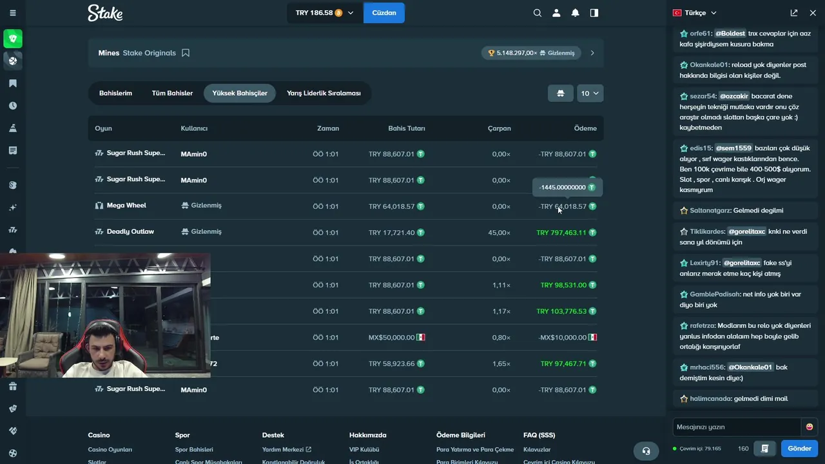Open the gift promotions icon in sidebar
Image resolution: width=825 pixels, height=464 pixels.
coord(13,386)
